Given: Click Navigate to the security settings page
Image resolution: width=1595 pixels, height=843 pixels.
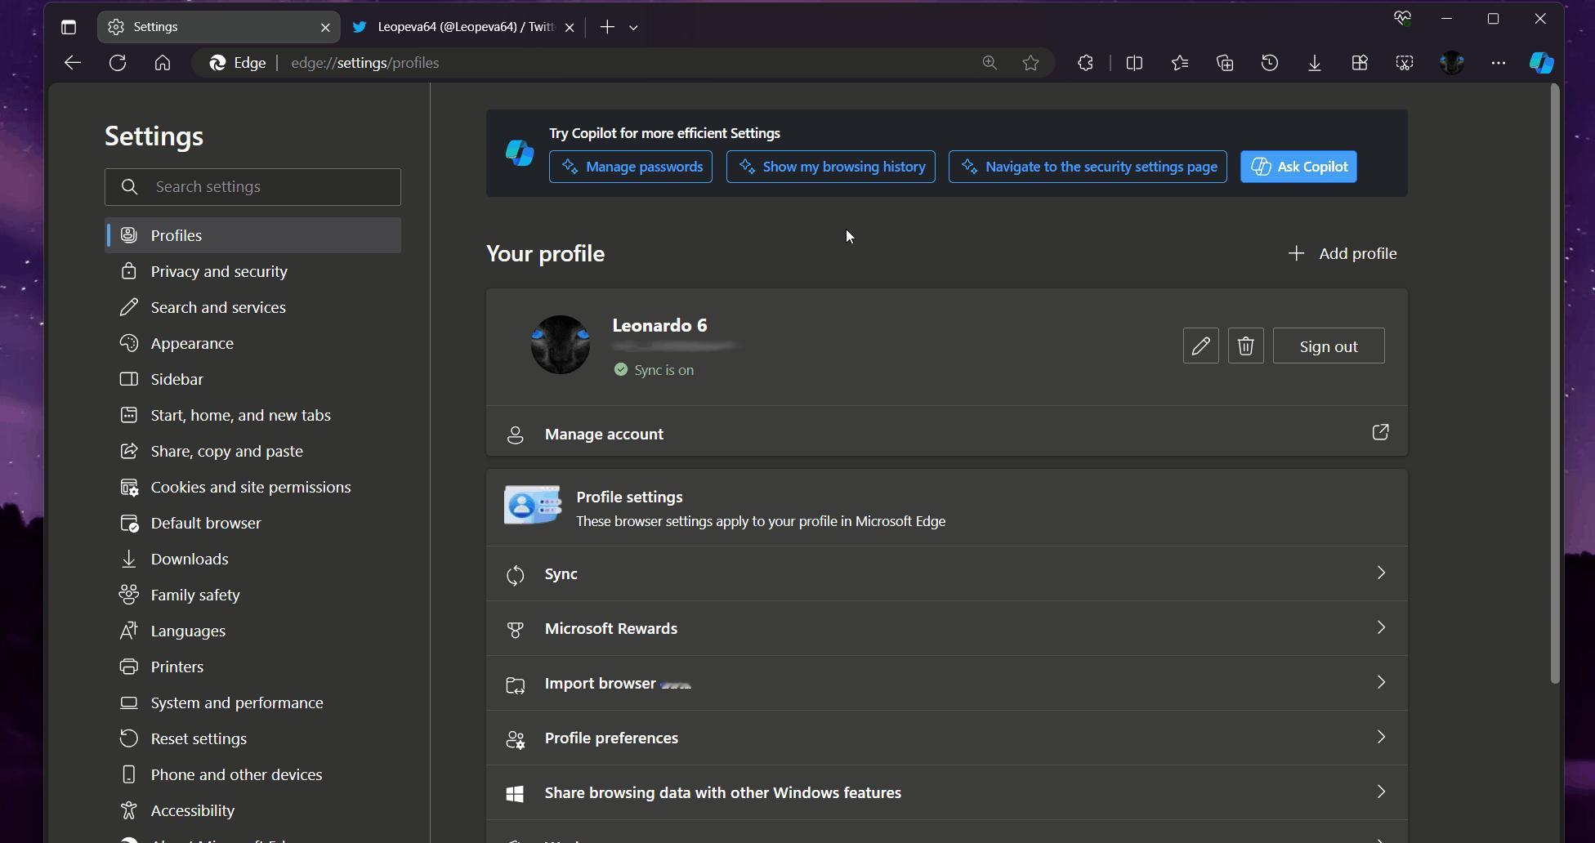Looking at the screenshot, I should [1088, 167].
